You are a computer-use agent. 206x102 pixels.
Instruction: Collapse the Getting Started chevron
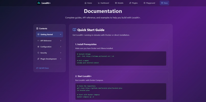61,34
